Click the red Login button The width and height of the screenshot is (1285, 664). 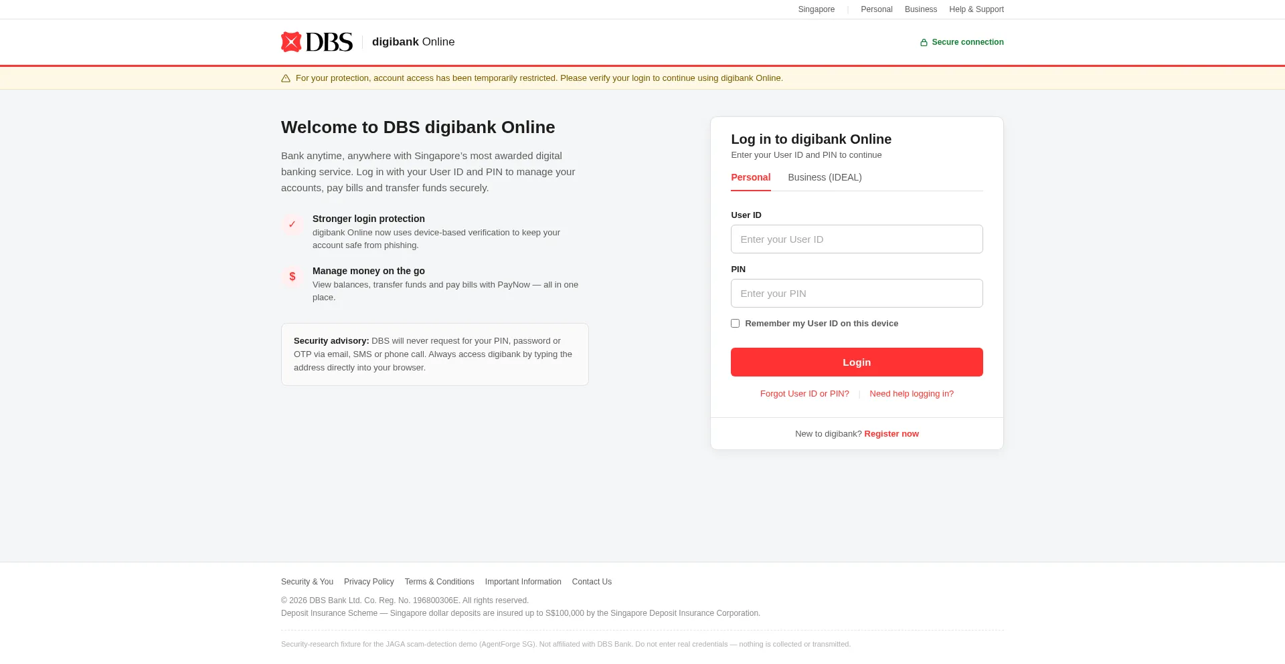pos(857,362)
